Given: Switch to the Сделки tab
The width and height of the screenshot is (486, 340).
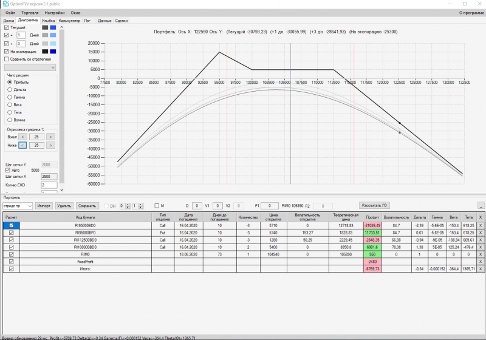Looking at the screenshot, I should click(x=122, y=21).
